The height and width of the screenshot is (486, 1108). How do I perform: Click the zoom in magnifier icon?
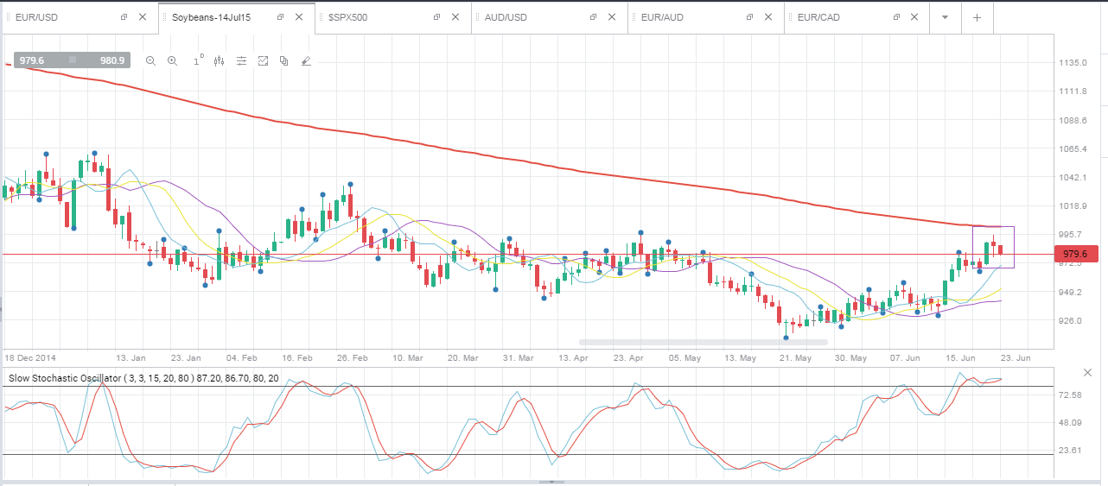(172, 60)
